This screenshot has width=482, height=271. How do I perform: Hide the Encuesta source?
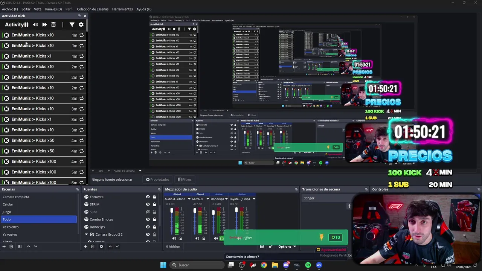148,197
